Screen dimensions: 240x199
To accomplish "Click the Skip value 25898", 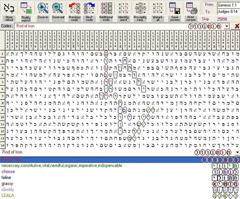I will [x=222, y=19].
